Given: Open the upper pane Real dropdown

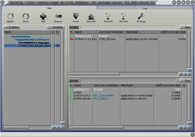Looking at the screenshot, I should [x=186, y=27].
